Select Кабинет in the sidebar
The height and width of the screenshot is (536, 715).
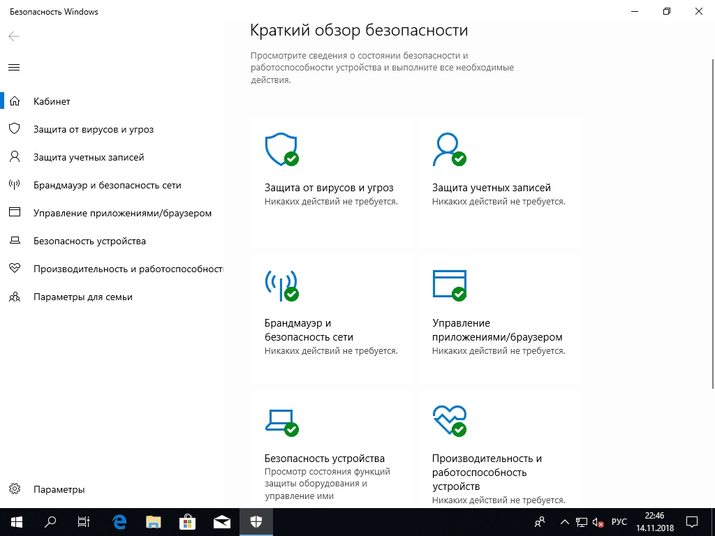pos(112,101)
